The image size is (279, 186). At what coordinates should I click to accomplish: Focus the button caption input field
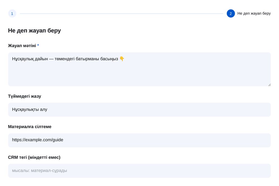pos(139,109)
